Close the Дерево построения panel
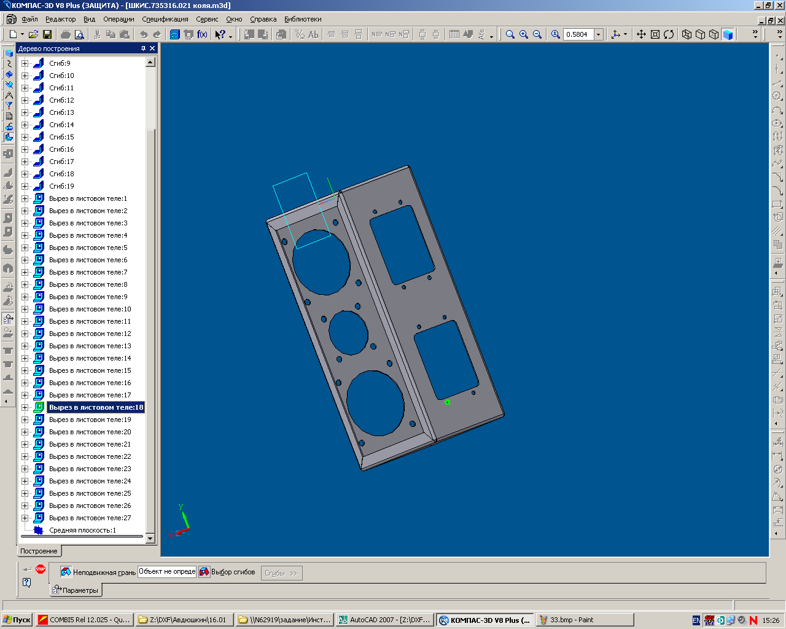The image size is (786, 629). click(x=152, y=48)
